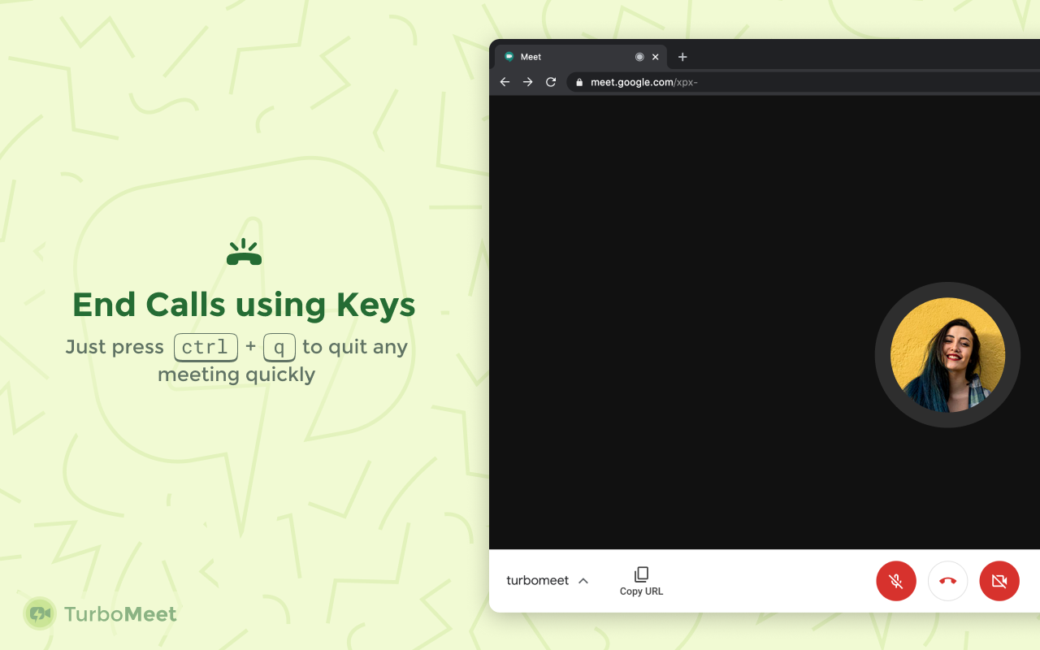
Task: Copy the meeting URL
Action: click(x=641, y=581)
